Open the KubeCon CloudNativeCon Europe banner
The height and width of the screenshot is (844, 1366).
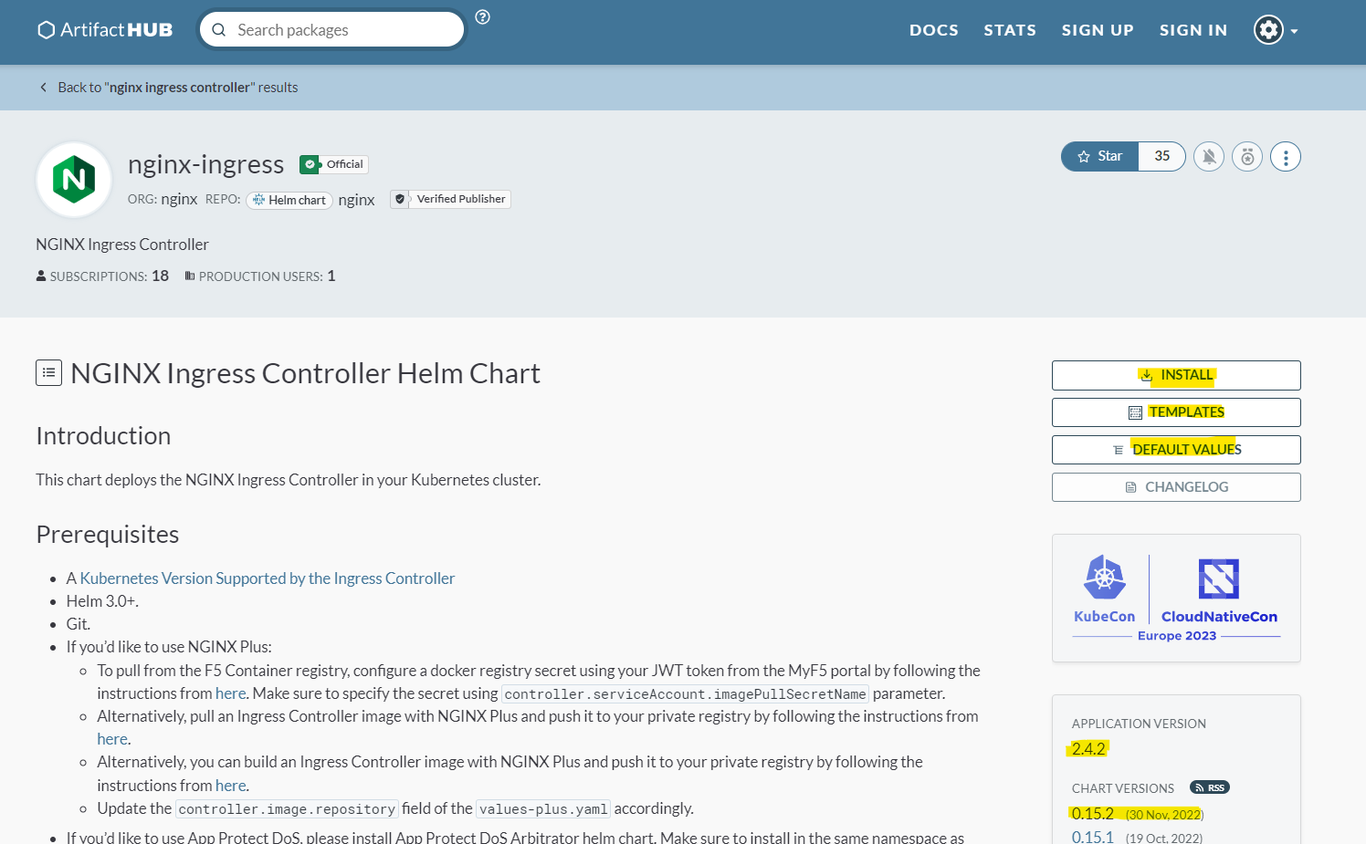pos(1176,598)
